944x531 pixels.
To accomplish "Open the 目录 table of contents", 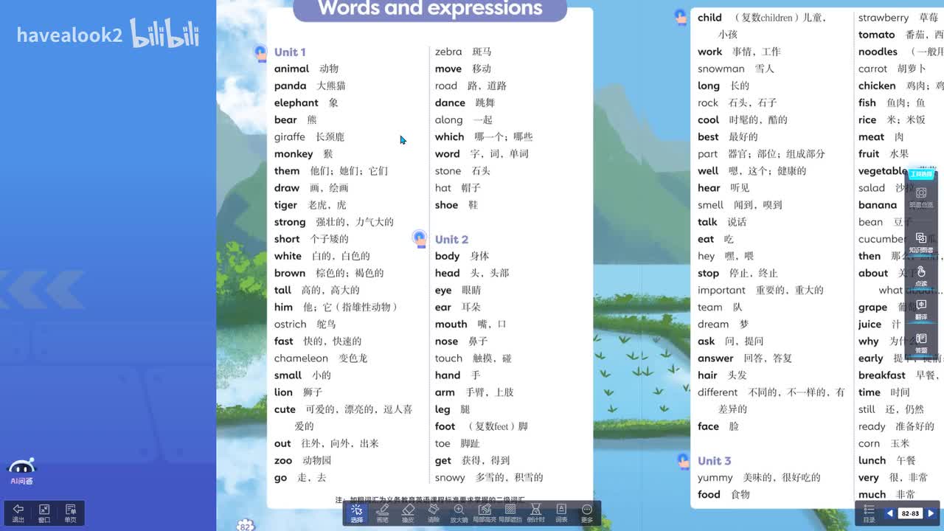I will pos(869,513).
